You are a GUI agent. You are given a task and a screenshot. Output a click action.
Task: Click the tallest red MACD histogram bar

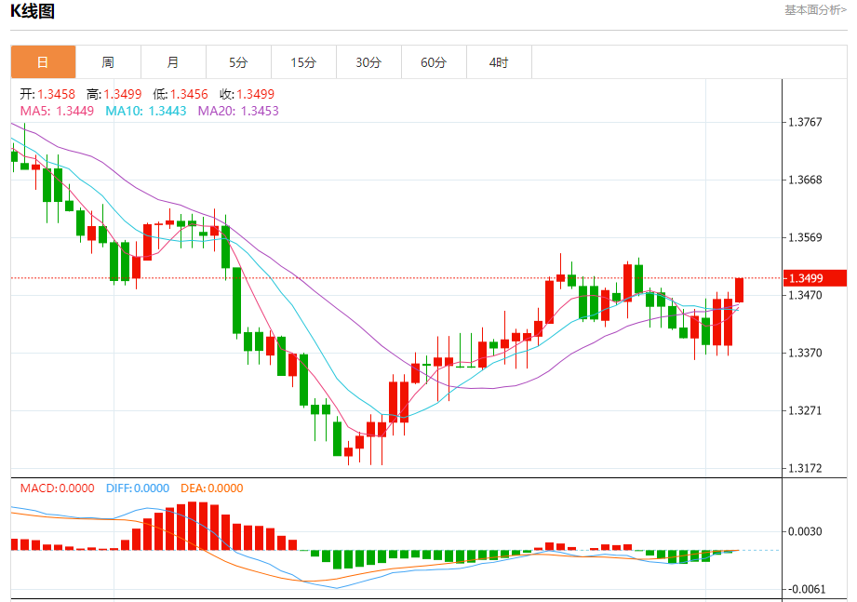coord(192,526)
